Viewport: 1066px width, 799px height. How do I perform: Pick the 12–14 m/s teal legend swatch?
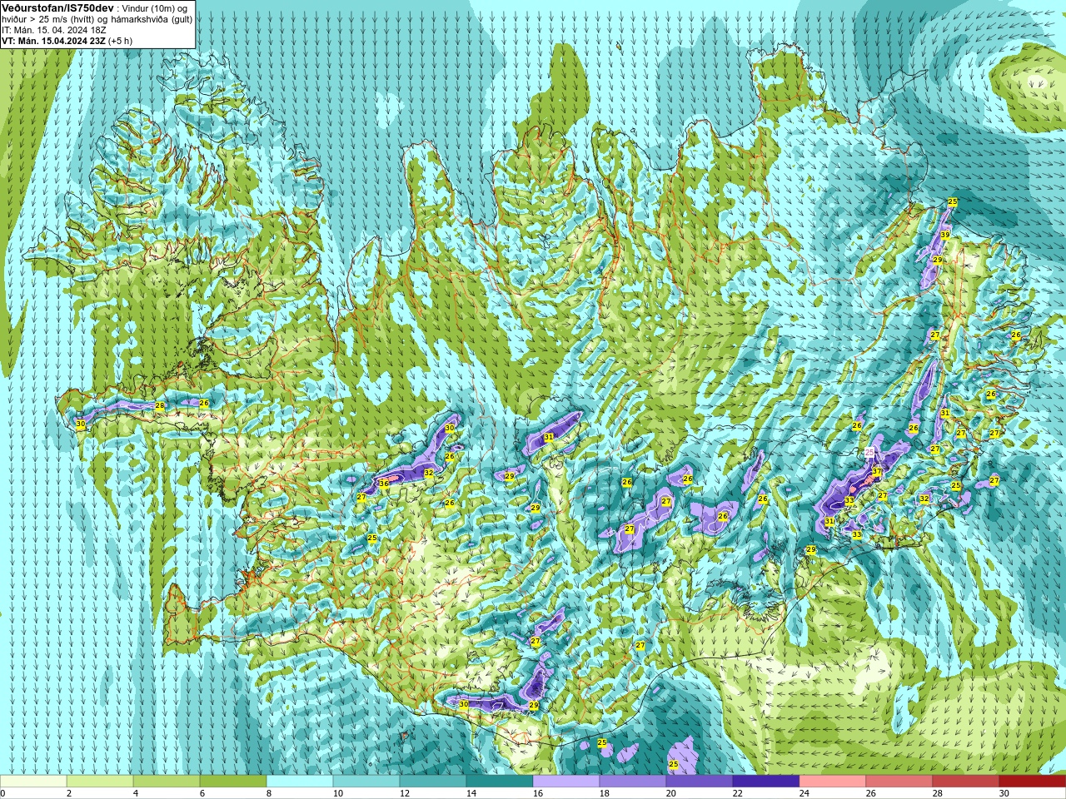pyautogui.click(x=433, y=782)
